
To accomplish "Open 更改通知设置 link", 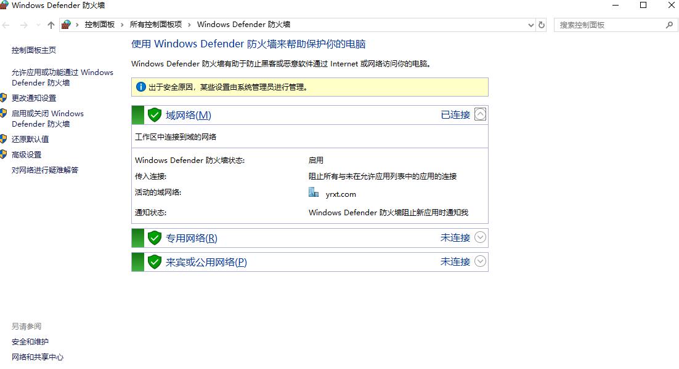I will click(x=34, y=98).
